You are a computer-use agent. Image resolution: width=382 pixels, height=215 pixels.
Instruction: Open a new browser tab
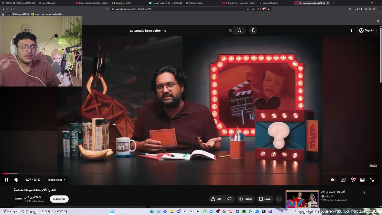[x=333, y=3]
